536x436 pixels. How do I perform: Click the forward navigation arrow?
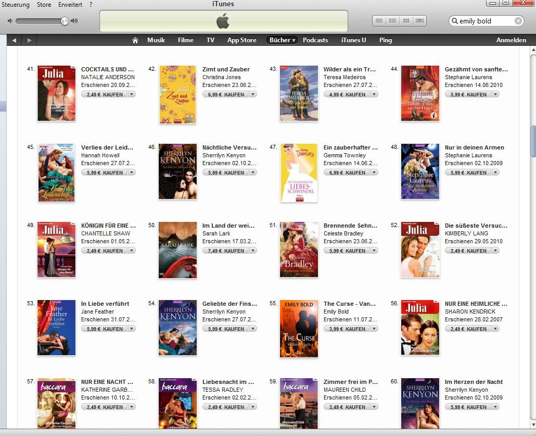click(29, 41)
